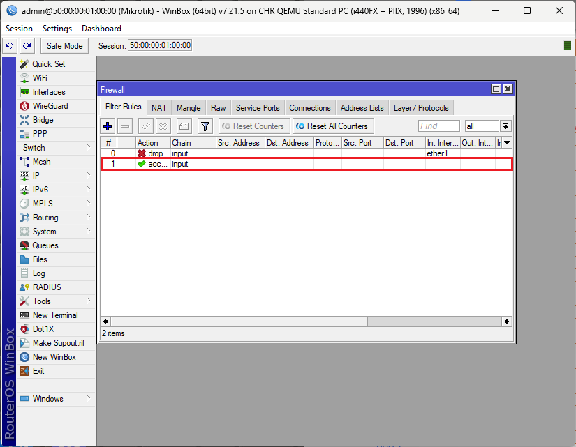
Task: Select the drop rule row 0
Action: pos(306,153)
